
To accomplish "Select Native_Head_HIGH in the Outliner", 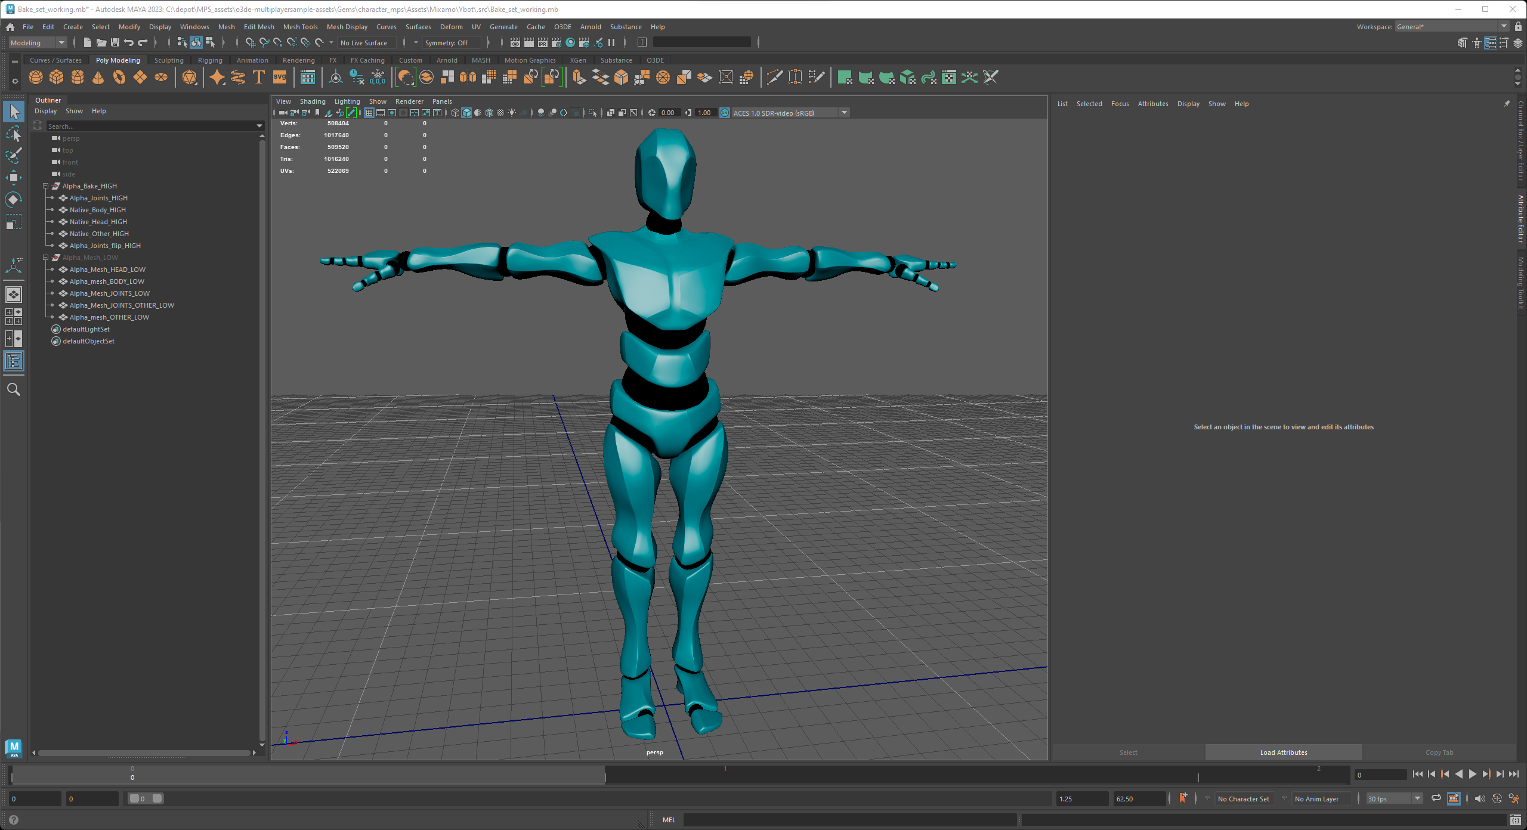I will [x=98, y=222].
